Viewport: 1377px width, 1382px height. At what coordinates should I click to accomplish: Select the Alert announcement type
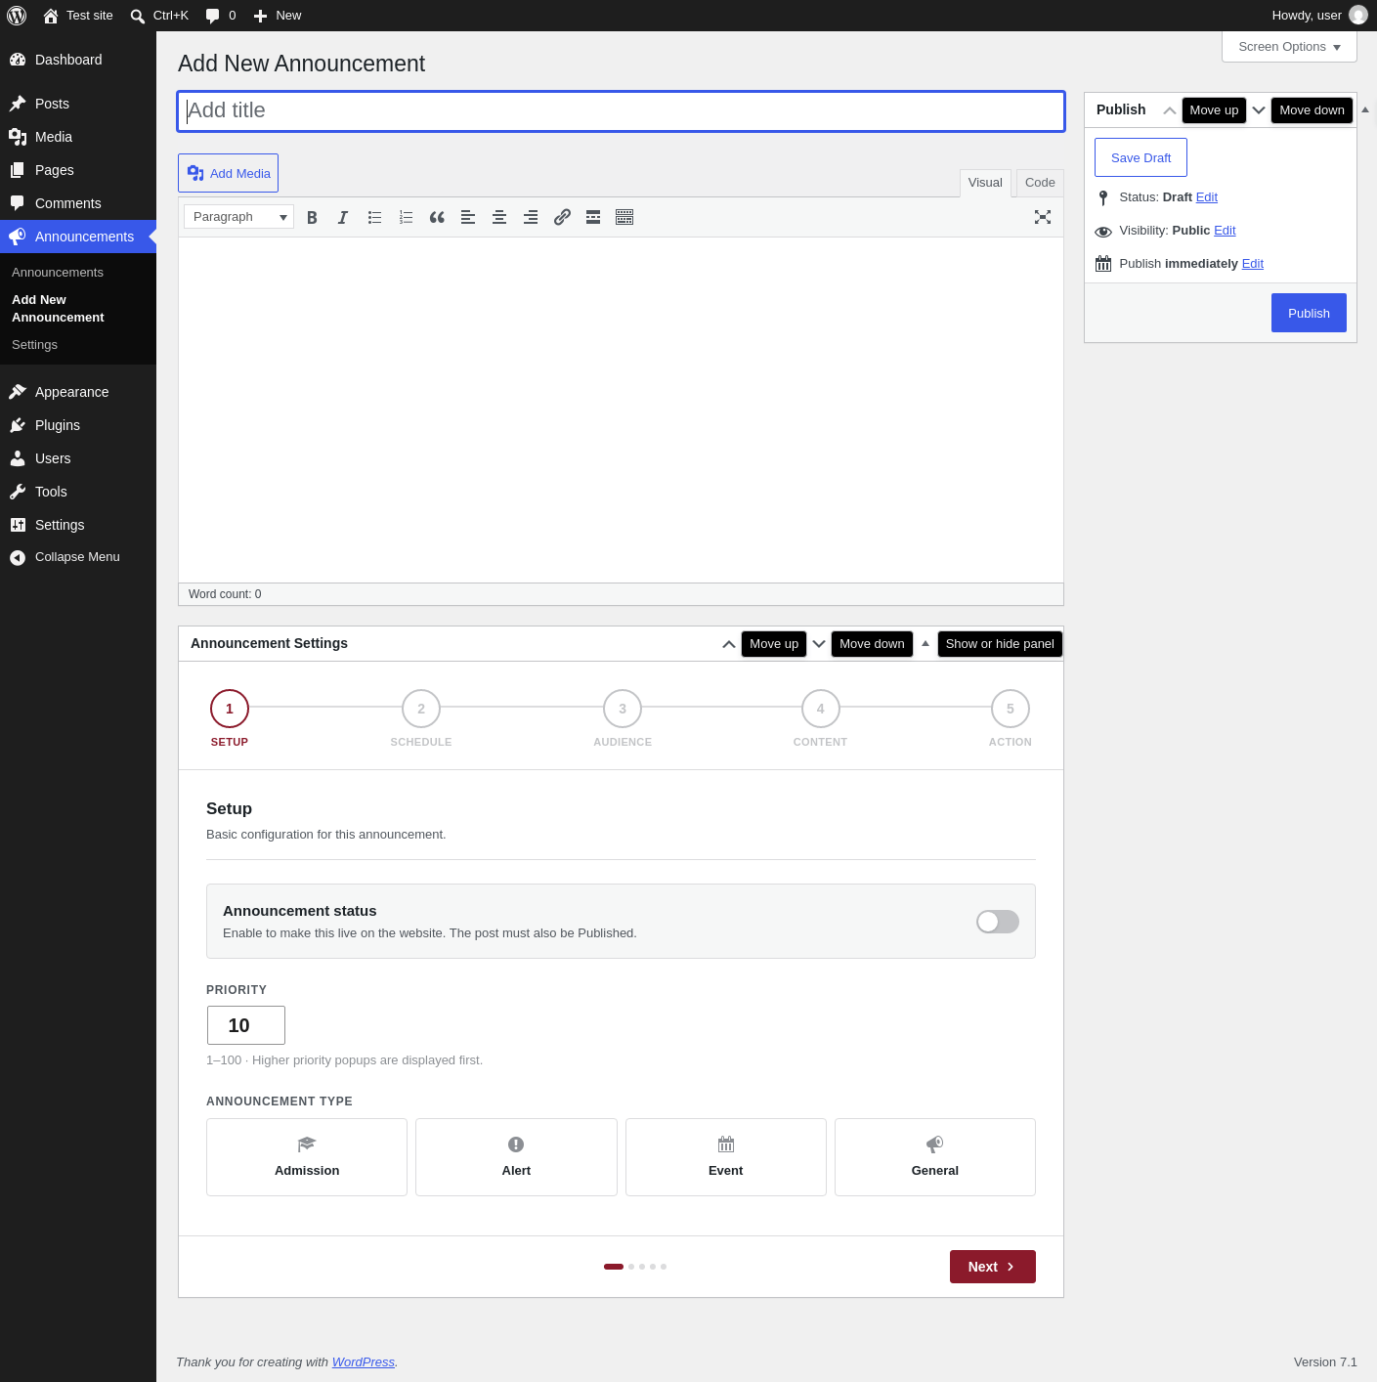[516, 1157]
